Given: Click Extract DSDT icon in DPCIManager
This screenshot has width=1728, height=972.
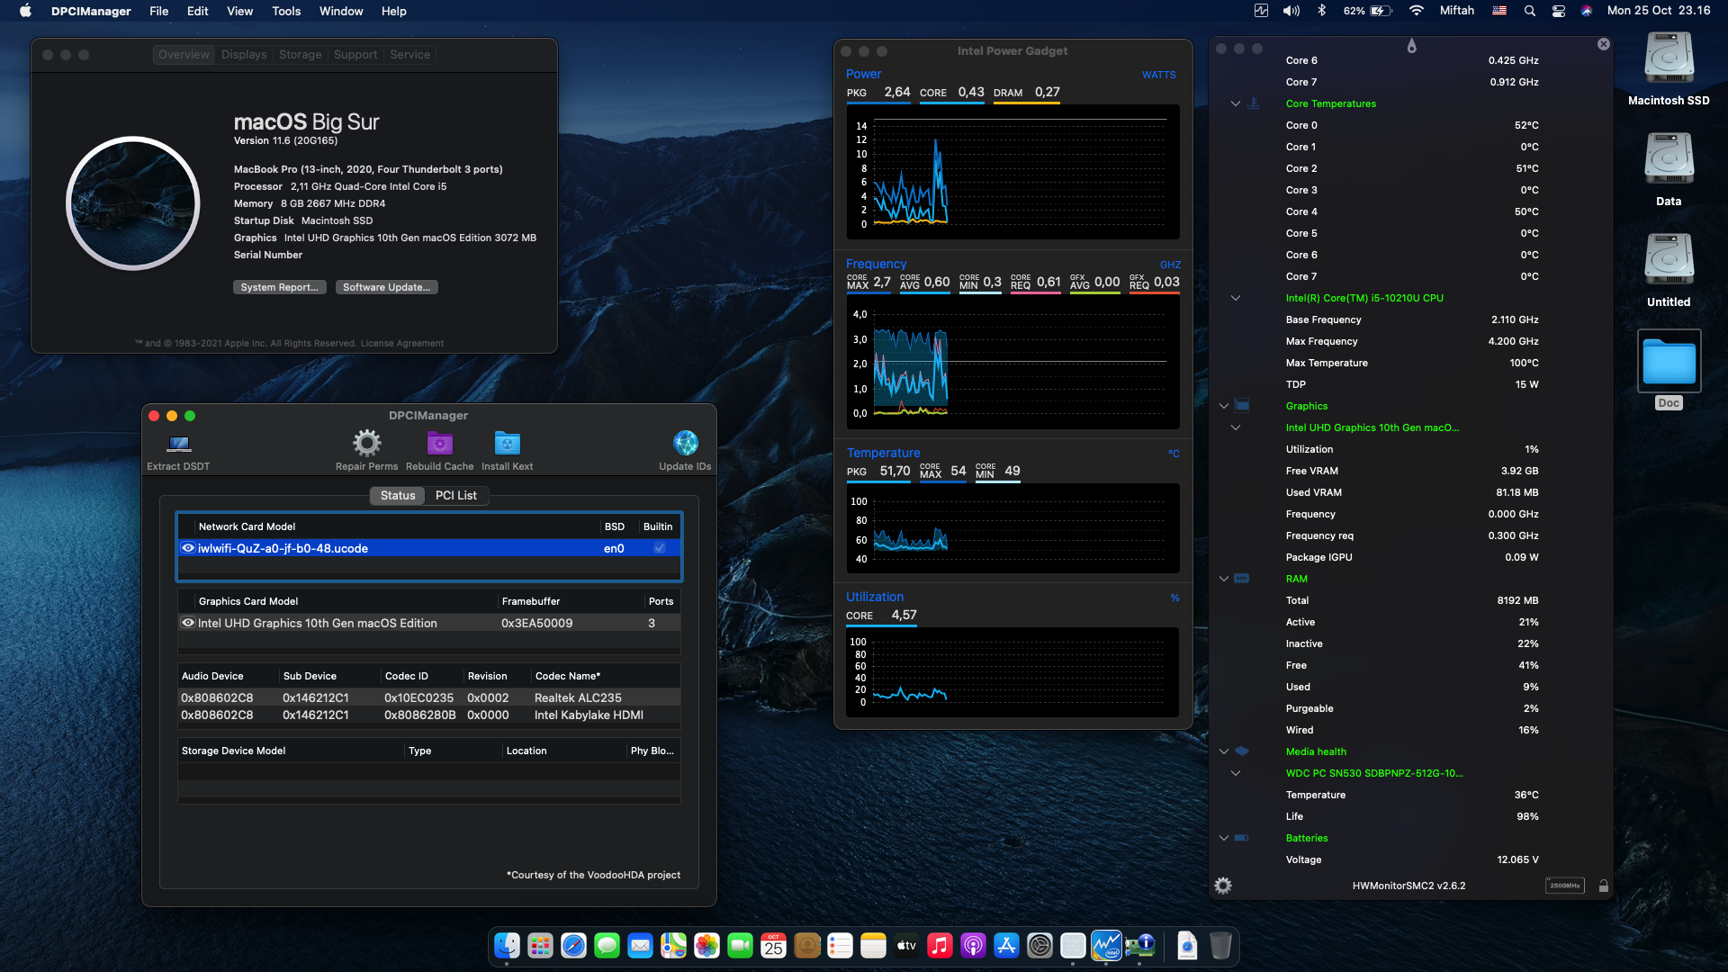Looking at the screenshot, I should click(178, 444).
